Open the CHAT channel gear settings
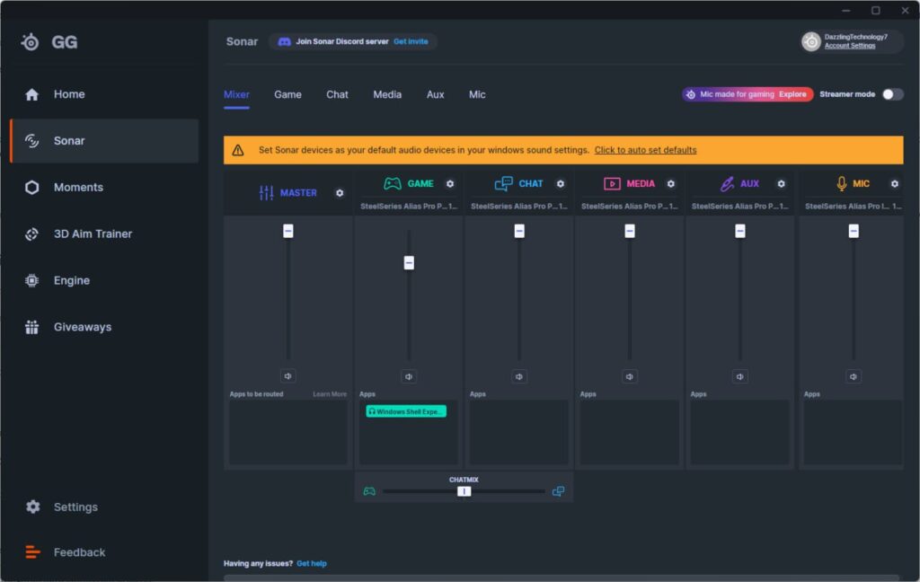Screen dimensions: 920x582 click(561, 183)
